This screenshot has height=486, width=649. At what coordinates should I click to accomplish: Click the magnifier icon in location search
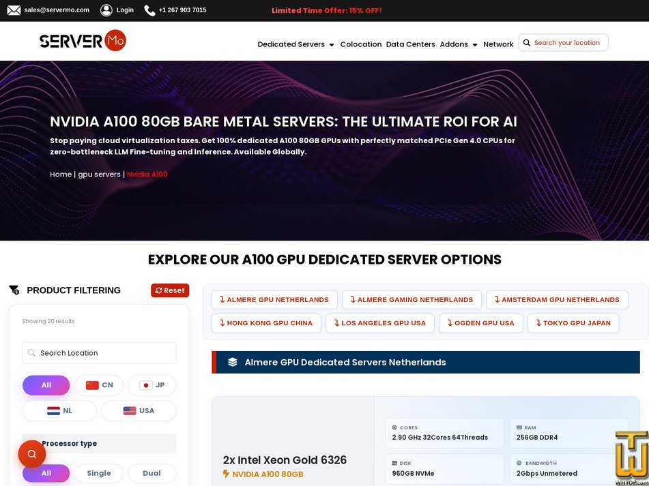pyautogui.click(x=526, y=42)
